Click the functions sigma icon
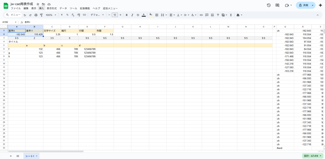Viewport: 325px width, 159px height. tap(231, 15)
